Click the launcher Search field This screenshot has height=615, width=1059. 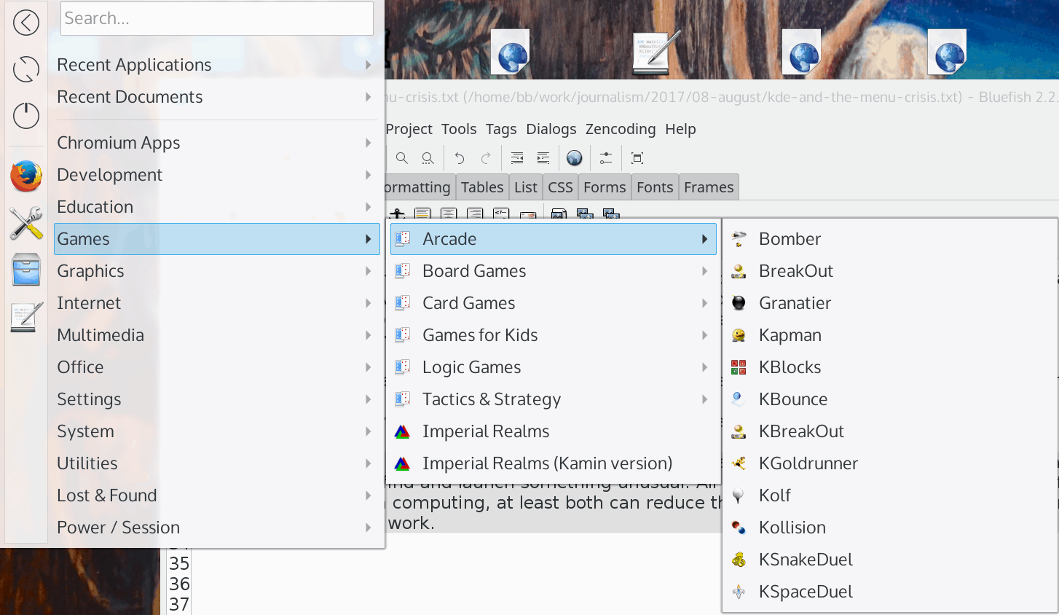point(217,18)
